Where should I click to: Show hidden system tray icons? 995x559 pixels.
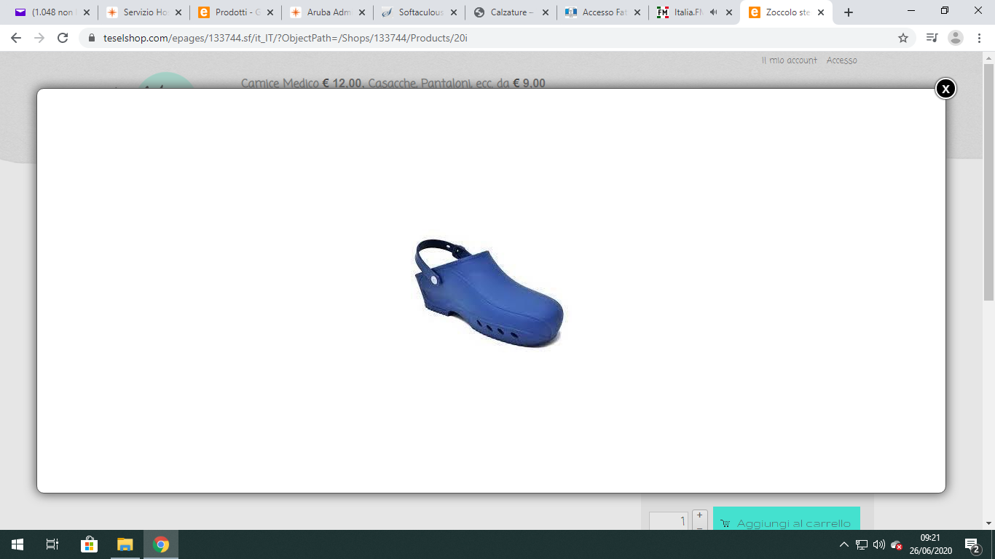(844, 544)
